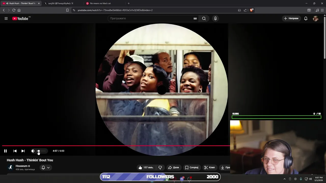Click the Houseum channel avatar
The image size is (326, 183).
tap(10, 167)
